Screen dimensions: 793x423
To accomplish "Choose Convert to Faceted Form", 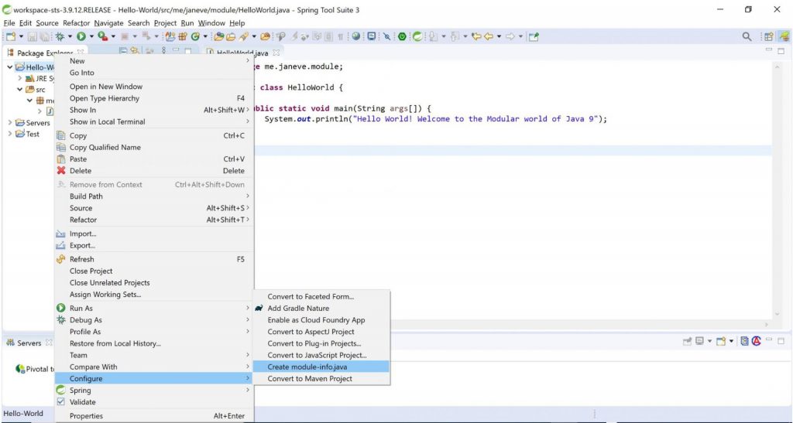I will pyautogui.click(x=321, y=296).
